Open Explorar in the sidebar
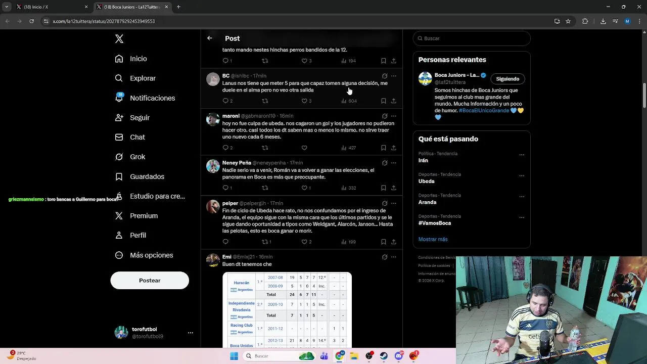This screenshot has width=647, height=364. 135,78
